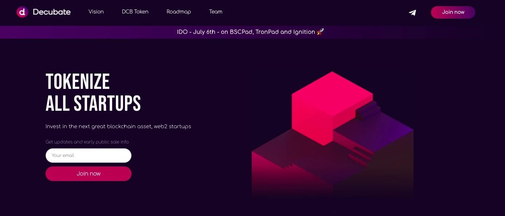This screenshot has width=505, height=216.
Task: Click the 'Get updates and early public sale info' text
Action: tap(87, 142)
